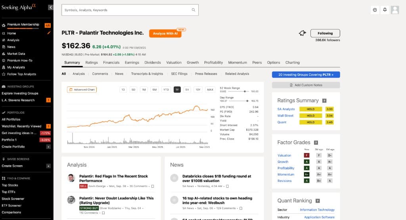Click the Day Range slider marker
Viewport: 406px width, 220px height.
pyautogui.click(x=247, y=101)
